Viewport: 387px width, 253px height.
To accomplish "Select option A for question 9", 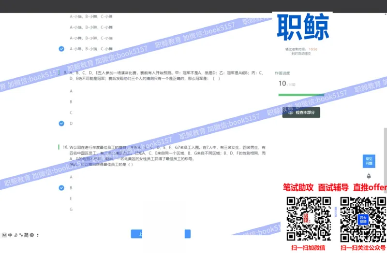I will [x=71, y=91].
